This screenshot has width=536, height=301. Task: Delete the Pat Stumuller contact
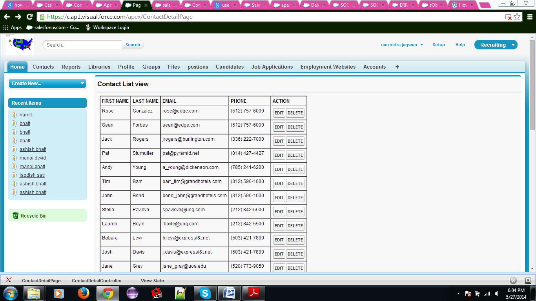[295, 155]
